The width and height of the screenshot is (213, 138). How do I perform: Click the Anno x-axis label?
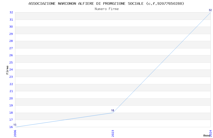[207, 135]
